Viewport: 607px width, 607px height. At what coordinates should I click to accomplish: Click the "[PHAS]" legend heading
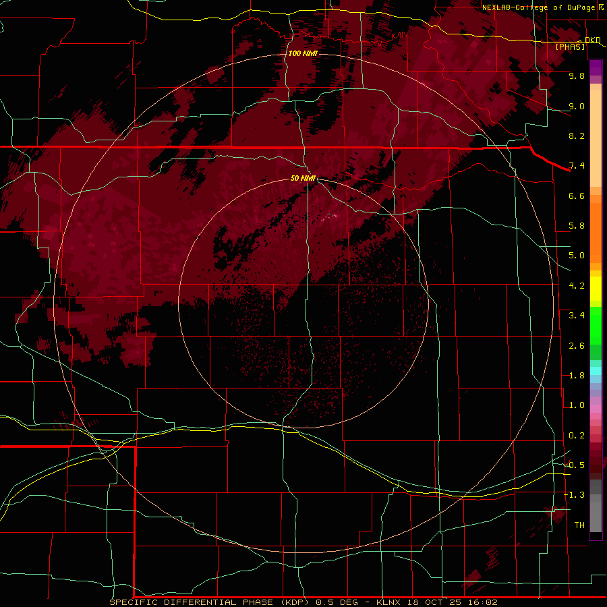click(570, 47)
